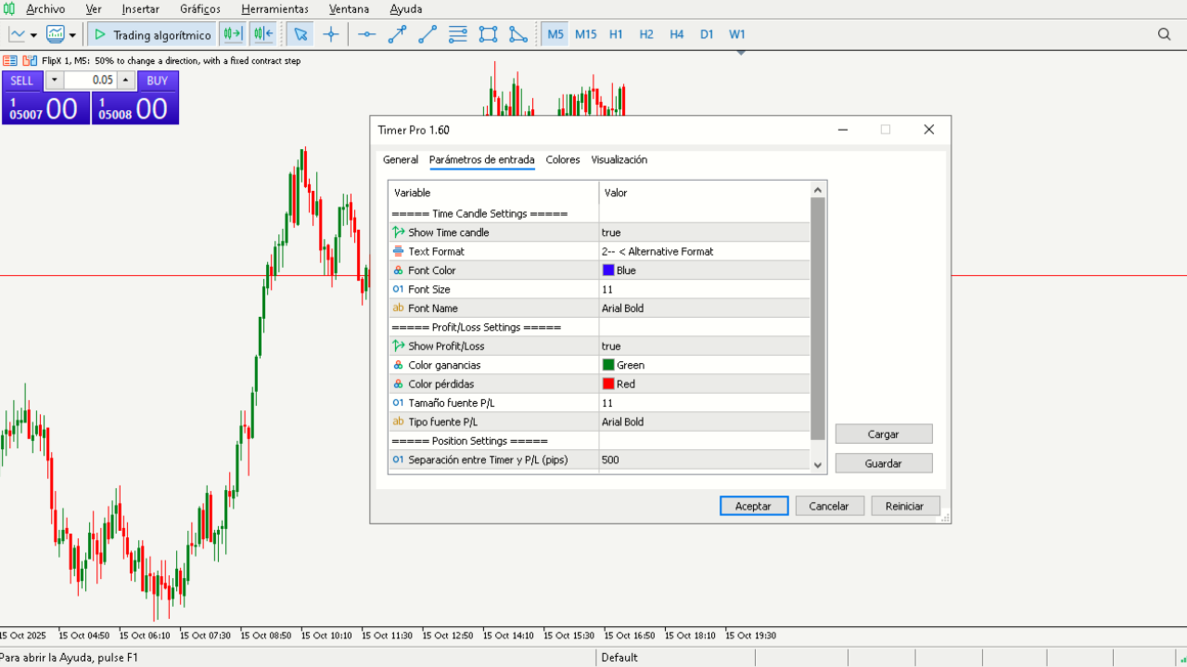Click the blue Font Color swatch

608,271
